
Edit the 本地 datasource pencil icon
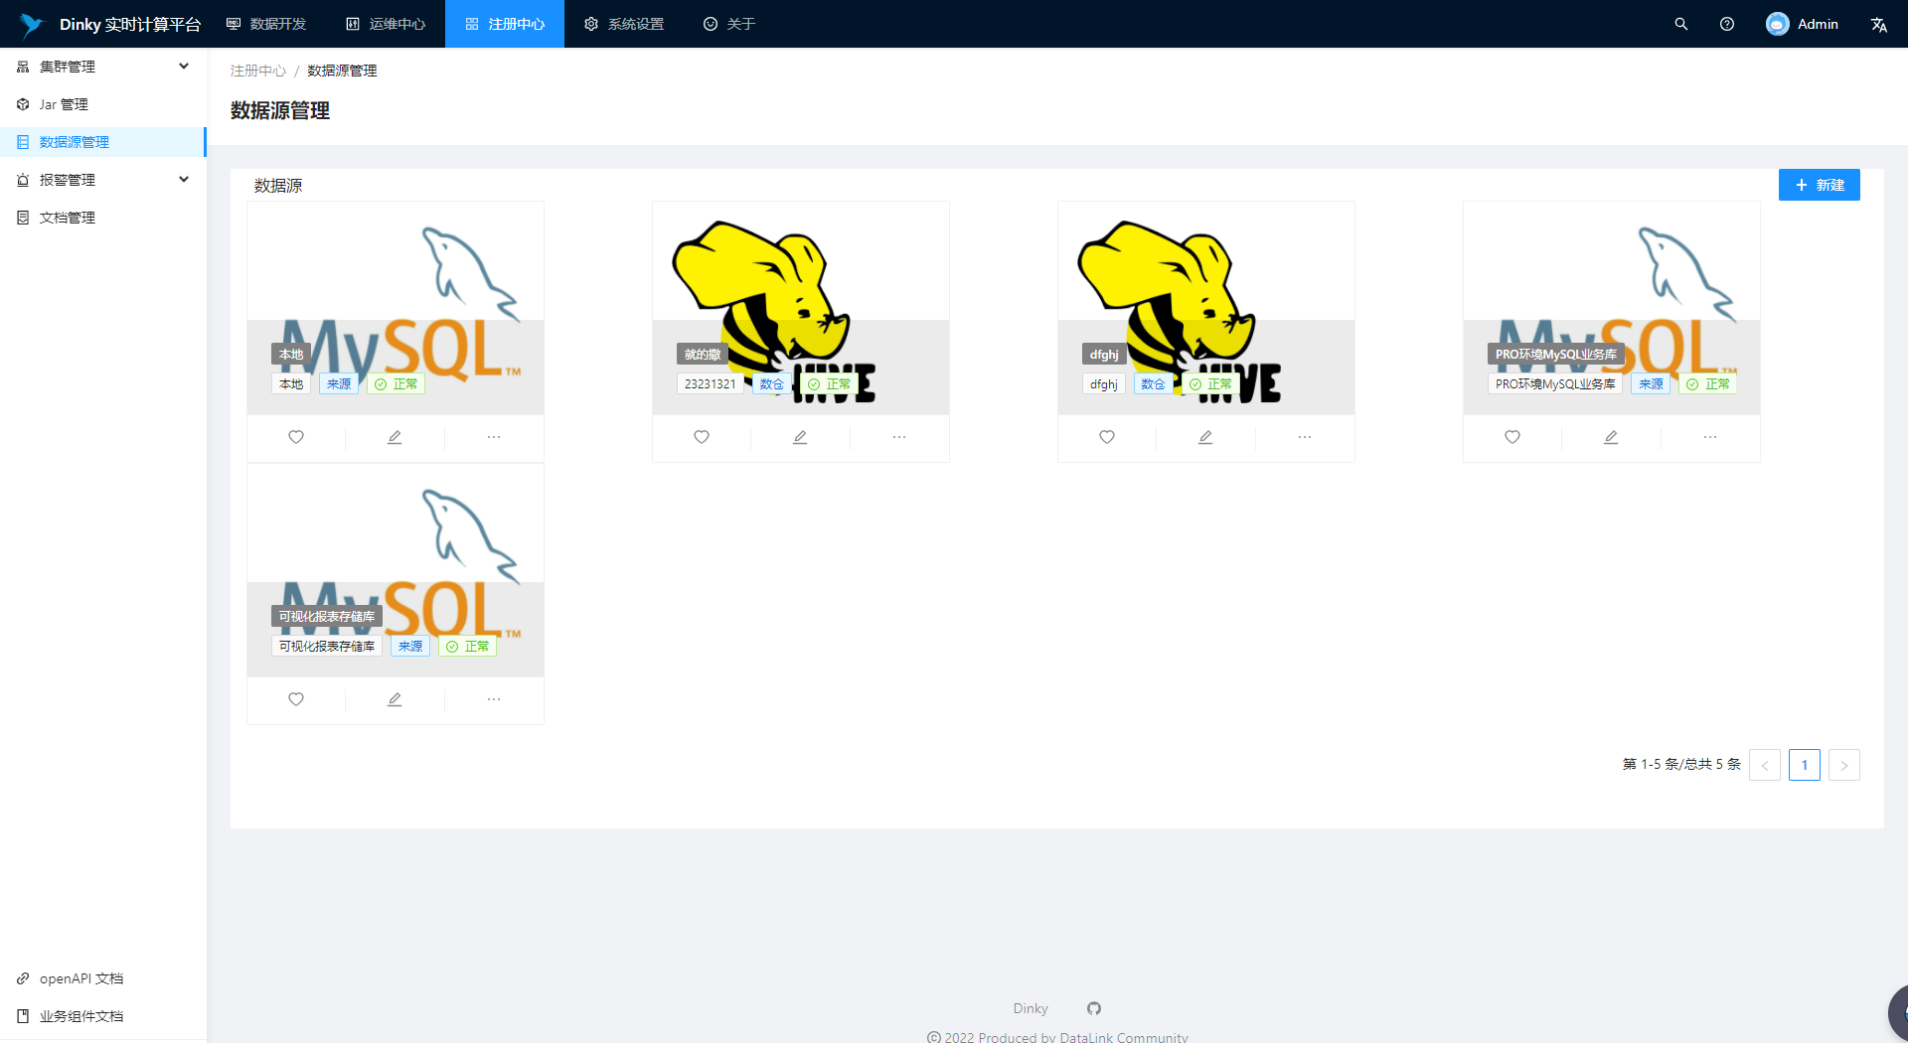click(395, 437)
